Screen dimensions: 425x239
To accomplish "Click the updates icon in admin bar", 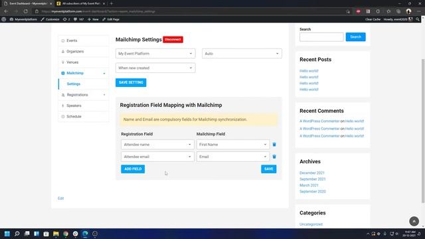I will (x=65, y=19).
